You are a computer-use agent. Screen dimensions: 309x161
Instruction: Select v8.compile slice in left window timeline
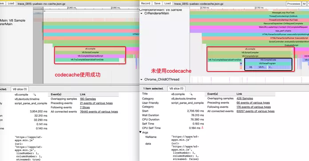point(90,49)
